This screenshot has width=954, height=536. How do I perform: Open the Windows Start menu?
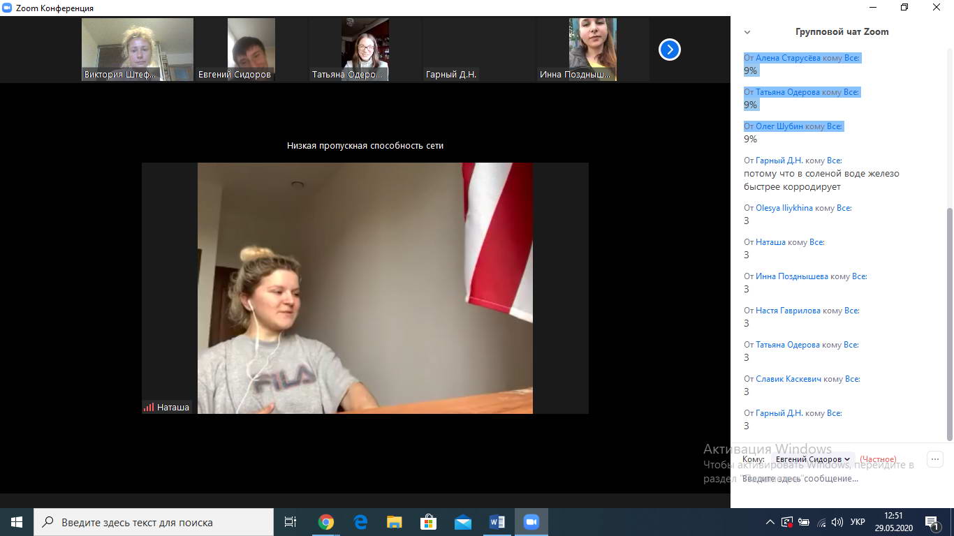tap(17, 522)
